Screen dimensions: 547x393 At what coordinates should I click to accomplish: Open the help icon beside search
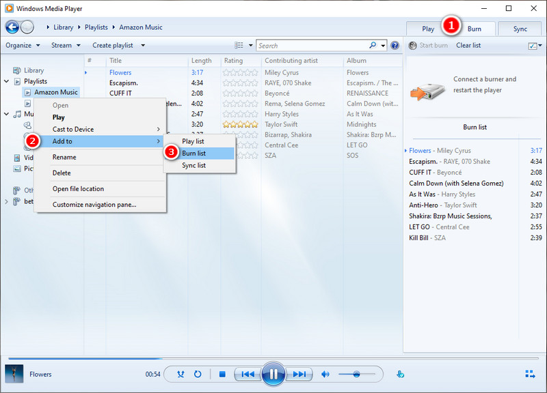coord(395,45)
